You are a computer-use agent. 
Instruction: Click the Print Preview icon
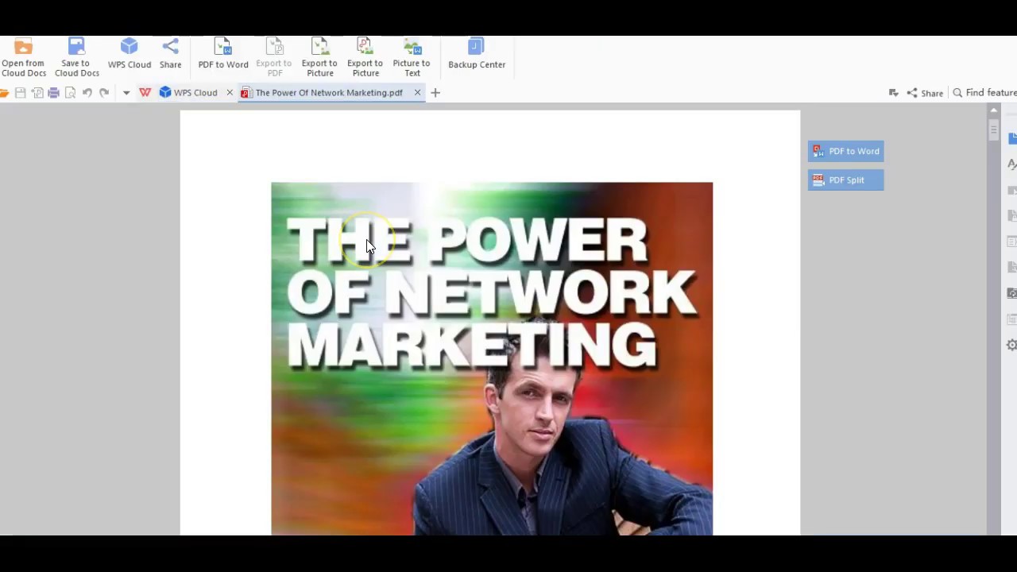70,93
